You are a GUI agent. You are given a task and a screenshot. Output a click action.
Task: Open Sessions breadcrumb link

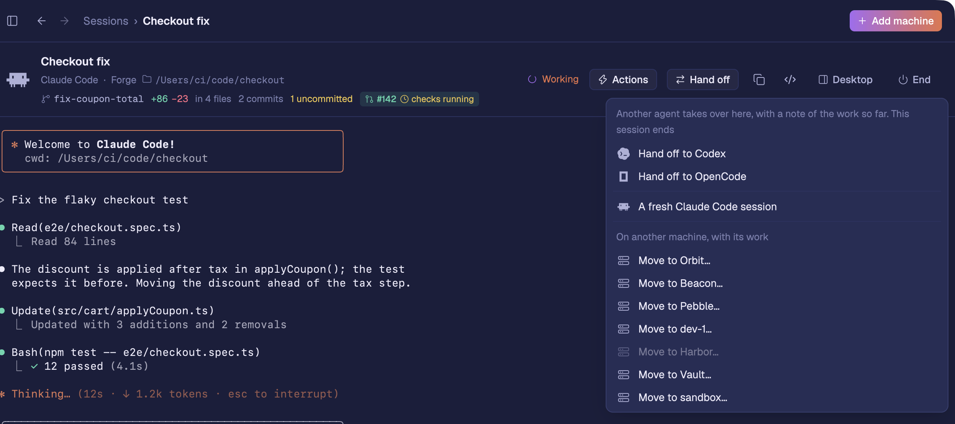[106, 21]
